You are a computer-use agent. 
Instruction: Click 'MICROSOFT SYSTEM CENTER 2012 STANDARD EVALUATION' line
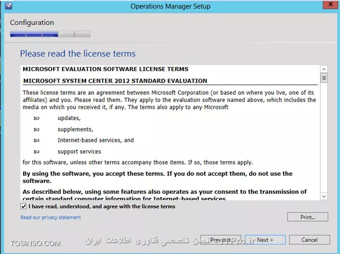115,81
